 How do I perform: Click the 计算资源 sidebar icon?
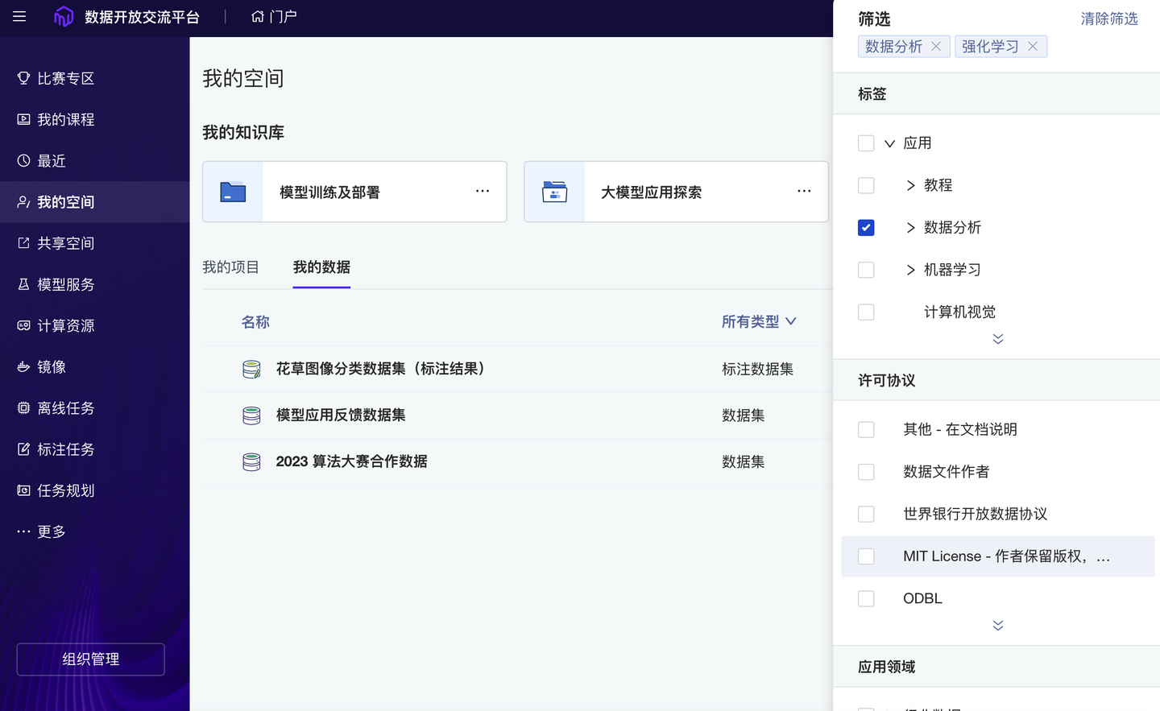[x=23, y=325]
